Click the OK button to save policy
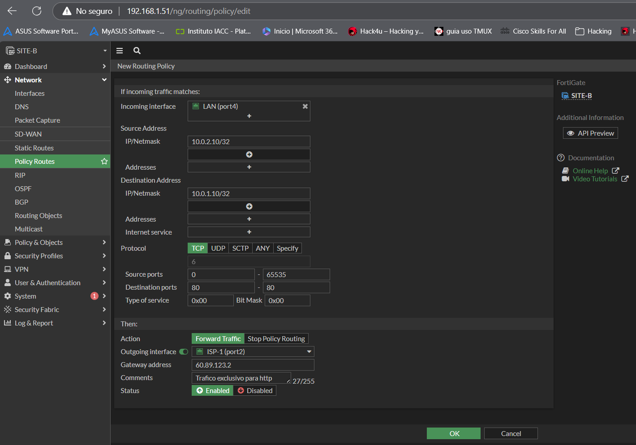 tap(453, 433)
